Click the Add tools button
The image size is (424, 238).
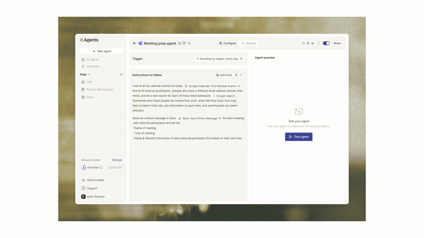224,75
